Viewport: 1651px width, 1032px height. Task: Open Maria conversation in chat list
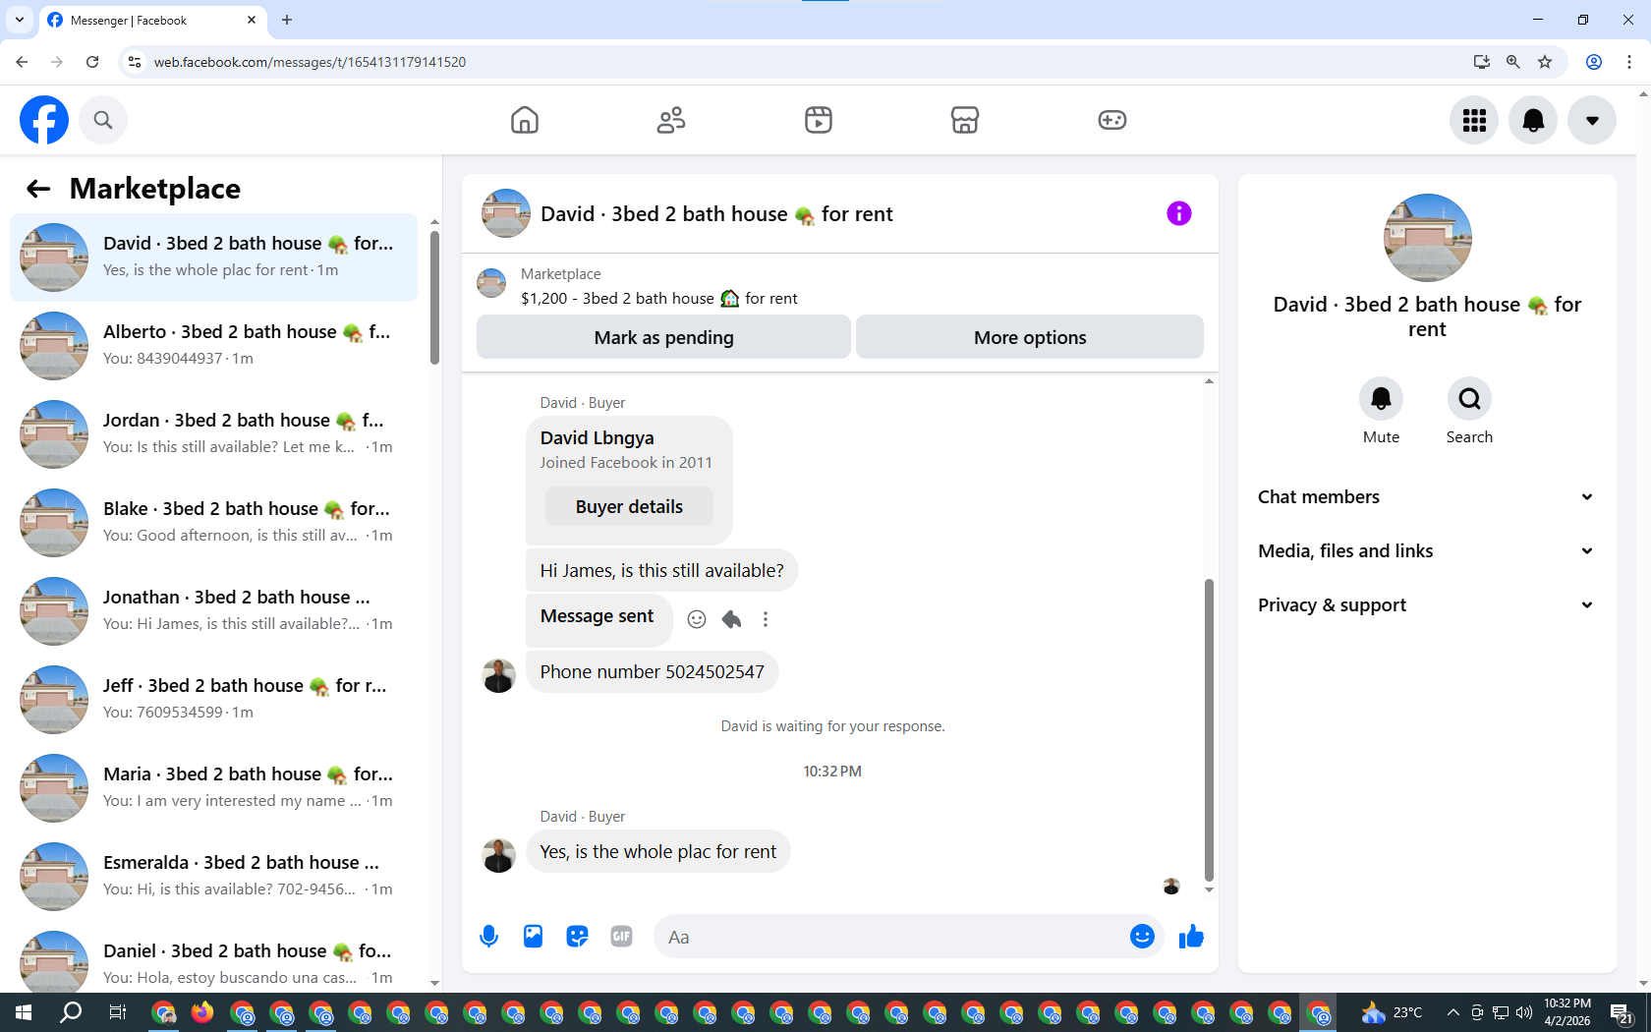[x=214, y=788]
